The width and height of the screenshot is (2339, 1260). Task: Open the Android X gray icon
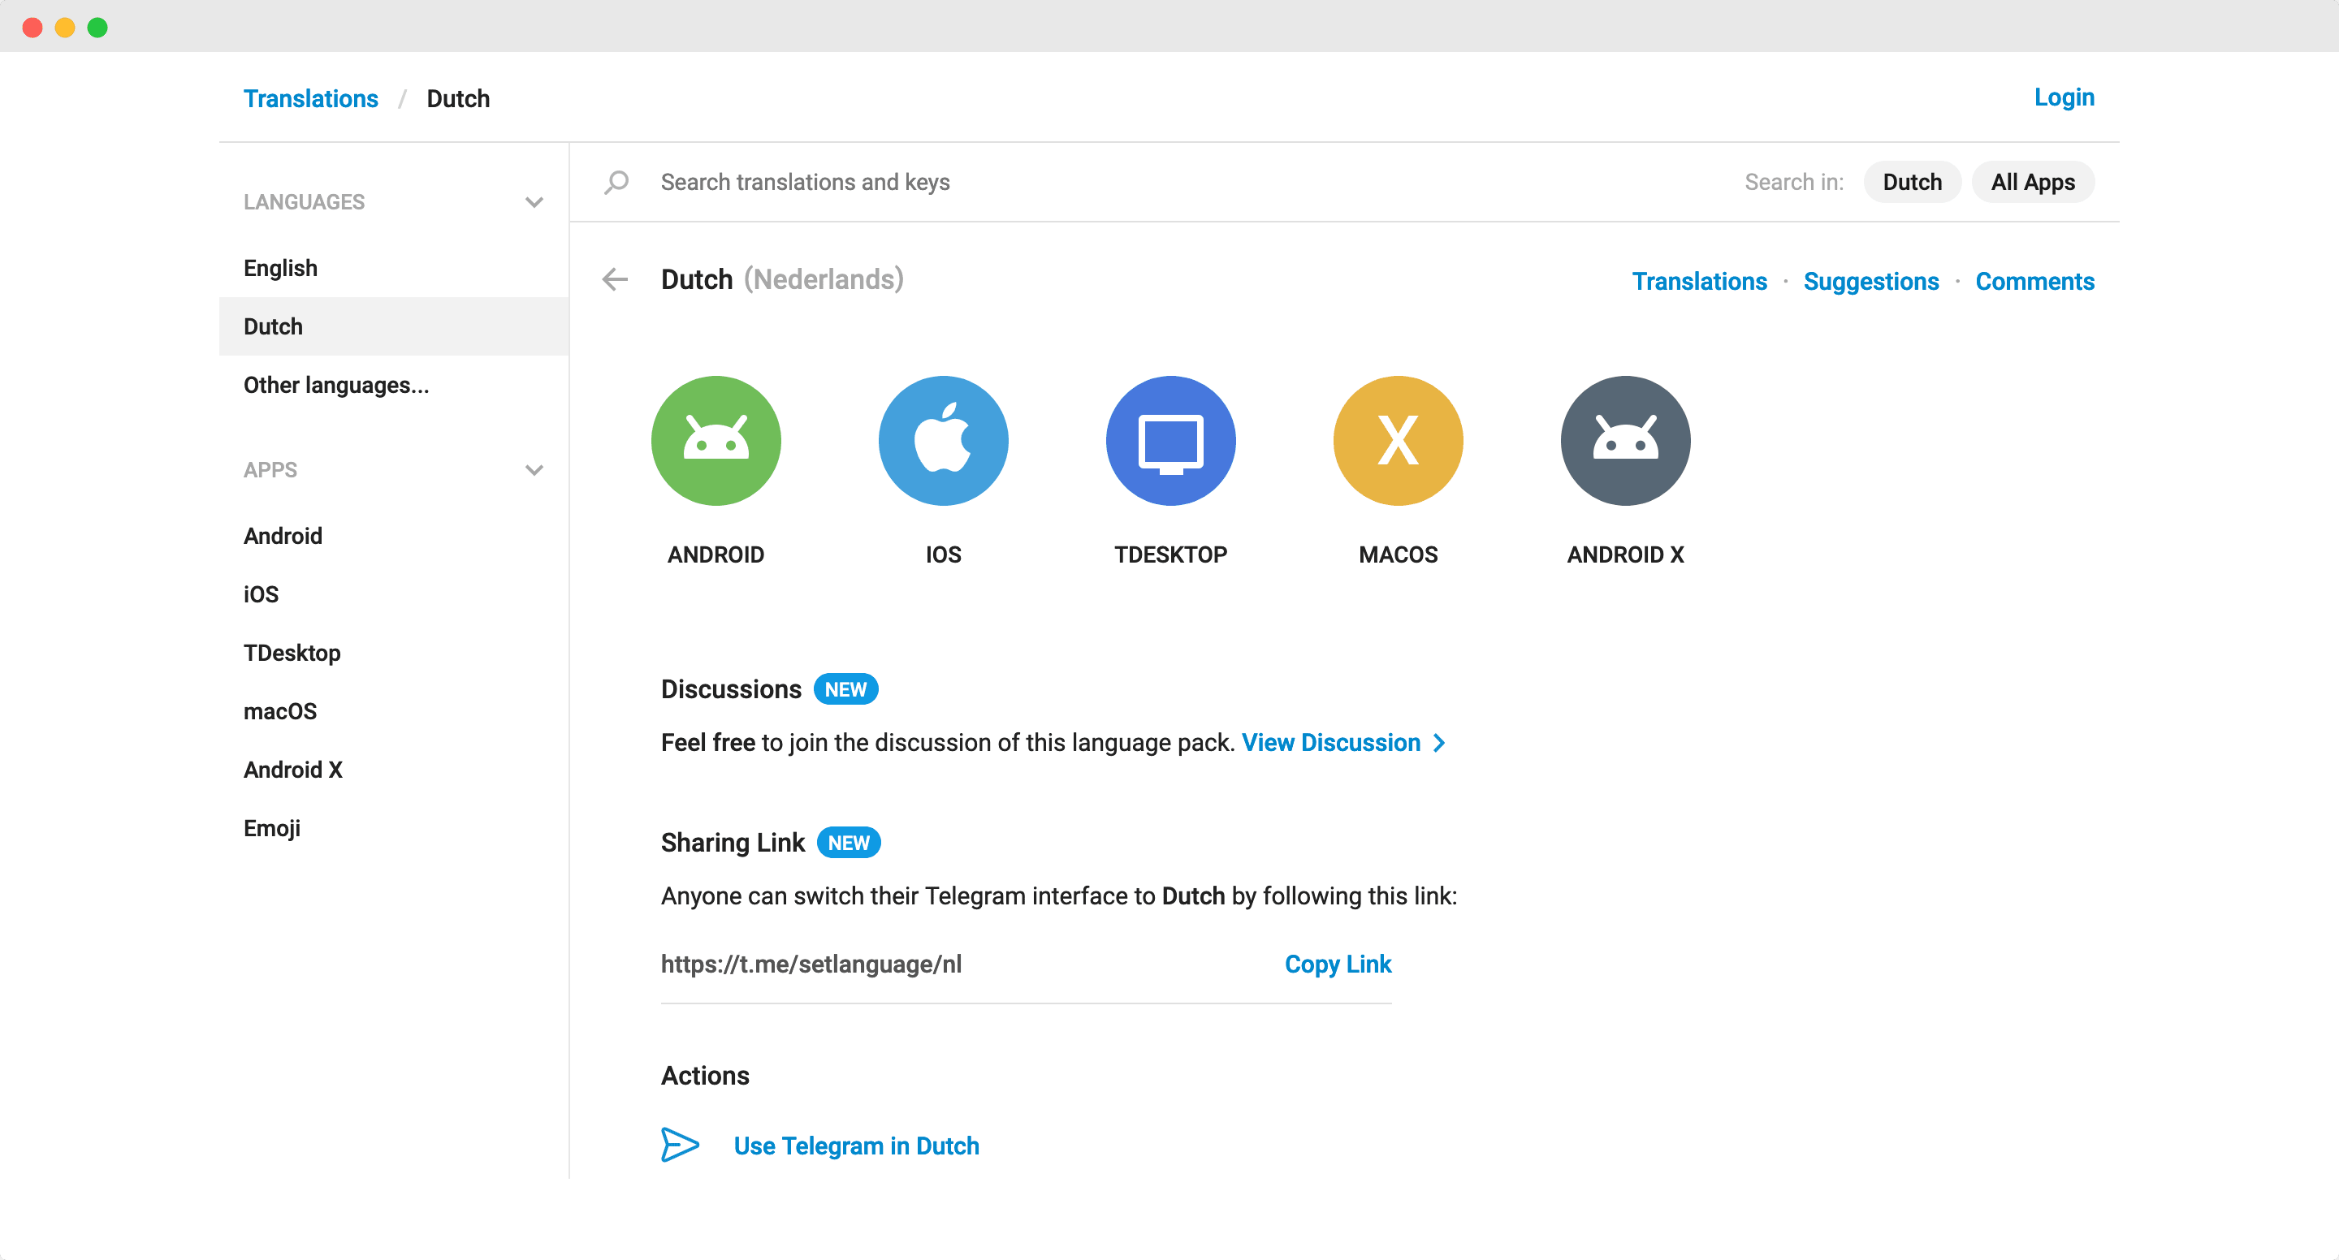point(1625,440)
